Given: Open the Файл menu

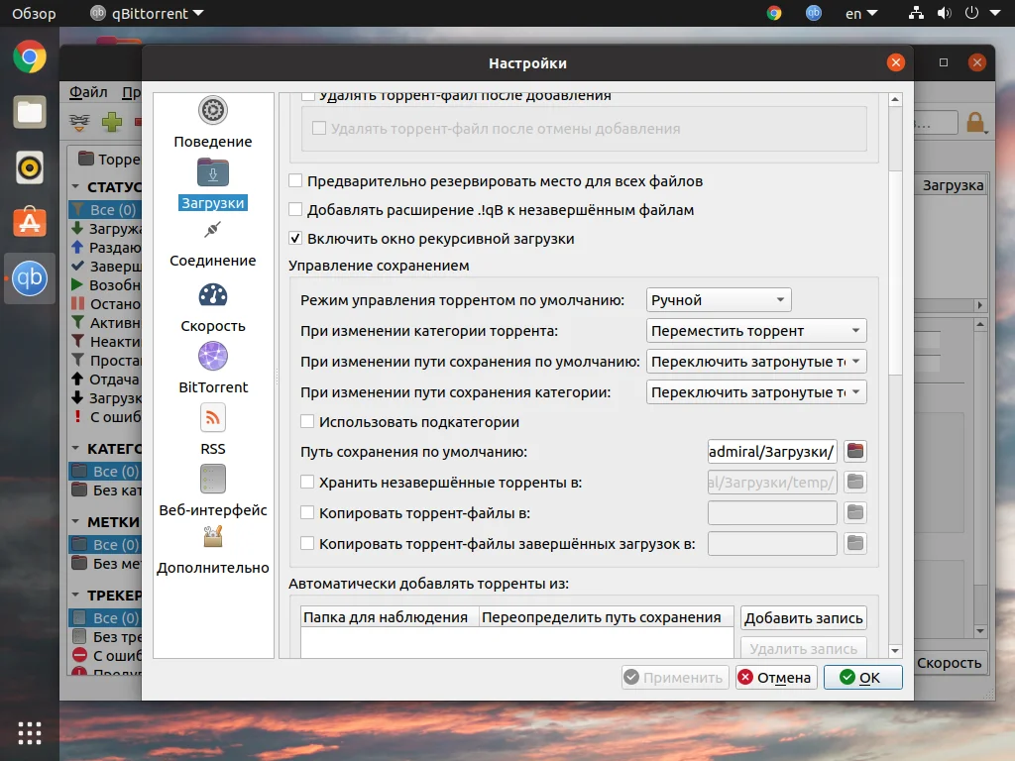Looking at the screenshot, I should (x=88, y=92).
